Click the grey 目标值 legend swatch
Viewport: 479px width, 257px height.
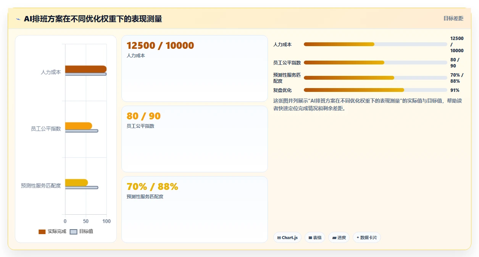pos(74,232)
